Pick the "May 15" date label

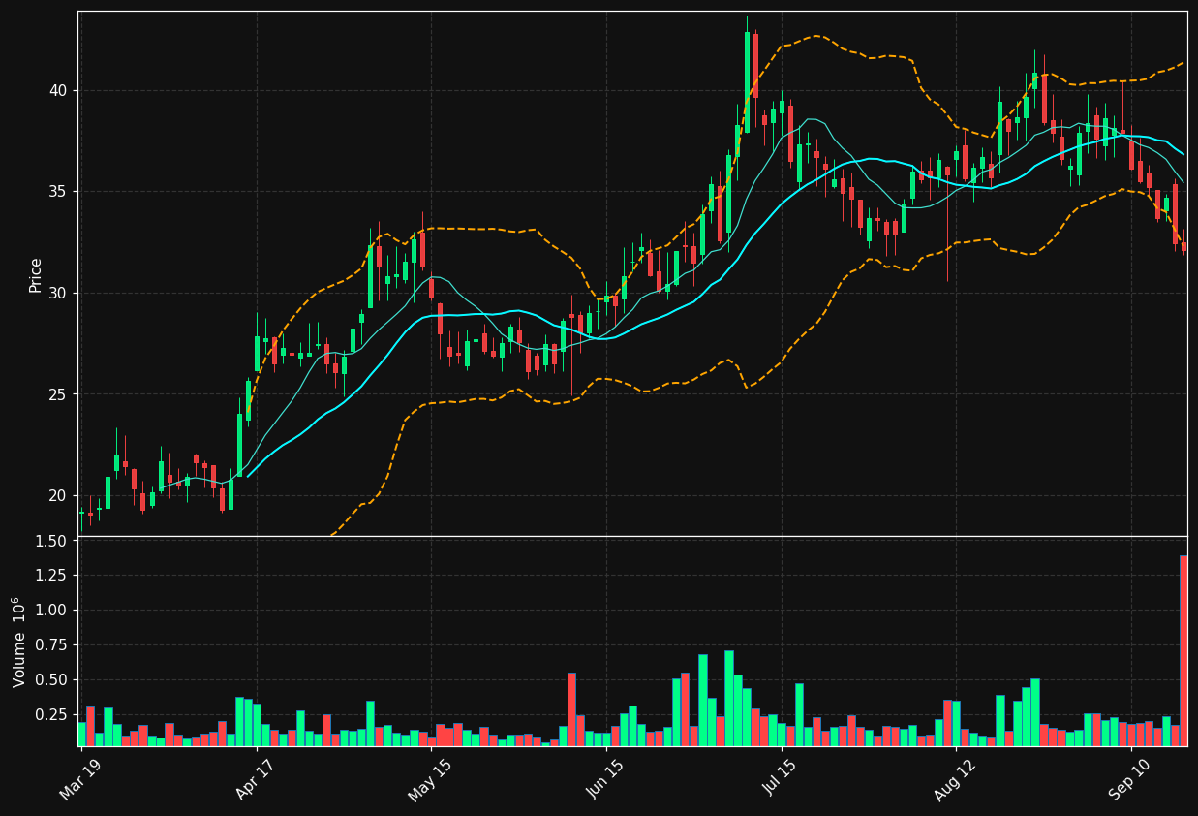click(x=429, y=778)
